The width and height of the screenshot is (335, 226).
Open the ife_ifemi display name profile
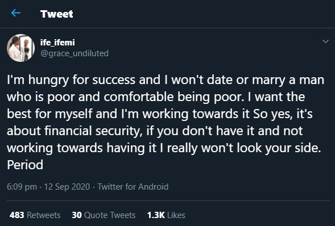57,43
